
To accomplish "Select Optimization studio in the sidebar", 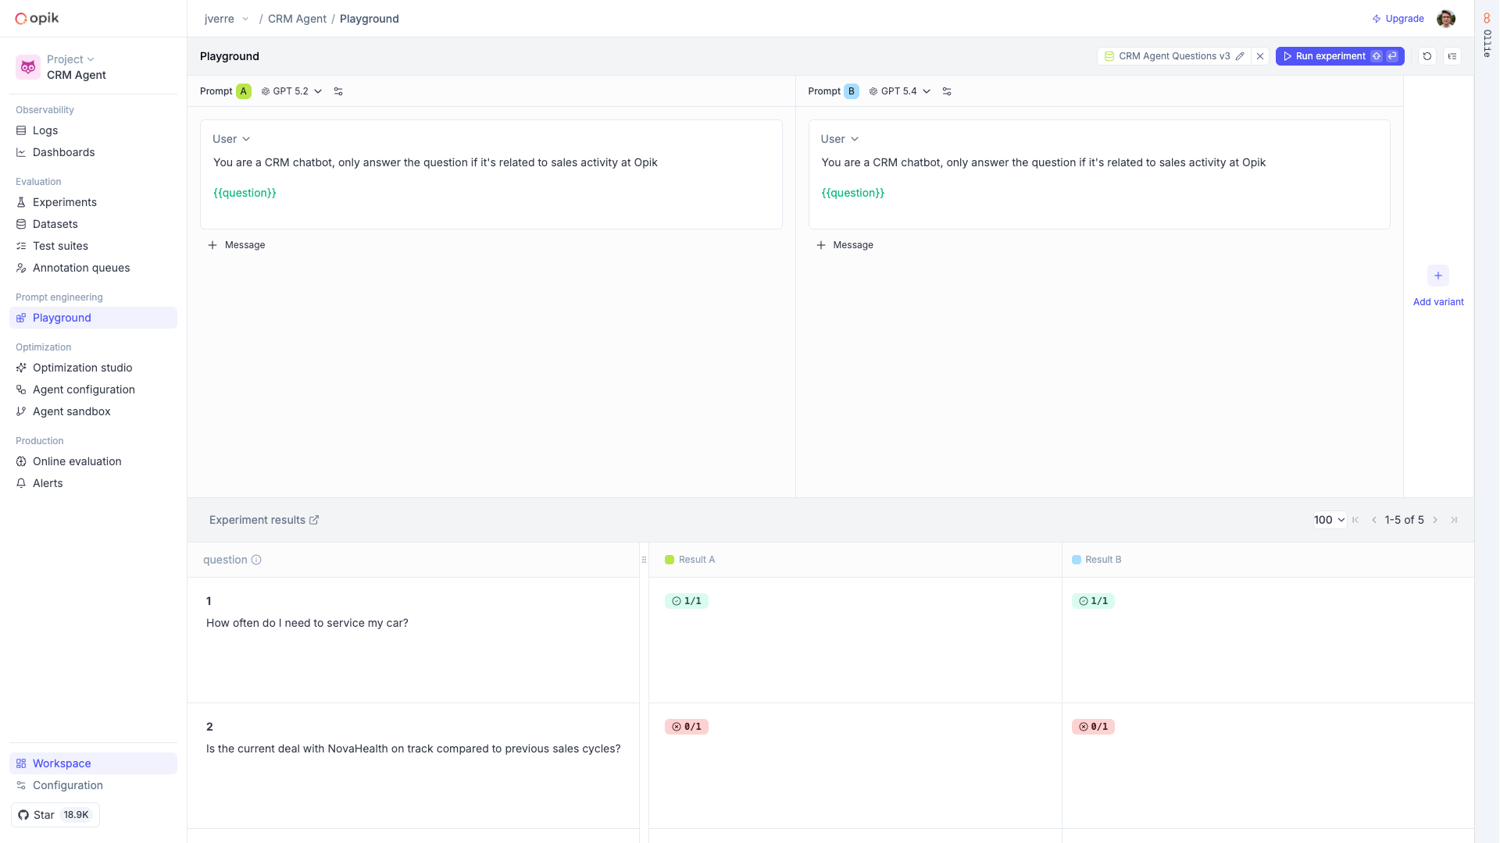I will (x=81, y=368).
